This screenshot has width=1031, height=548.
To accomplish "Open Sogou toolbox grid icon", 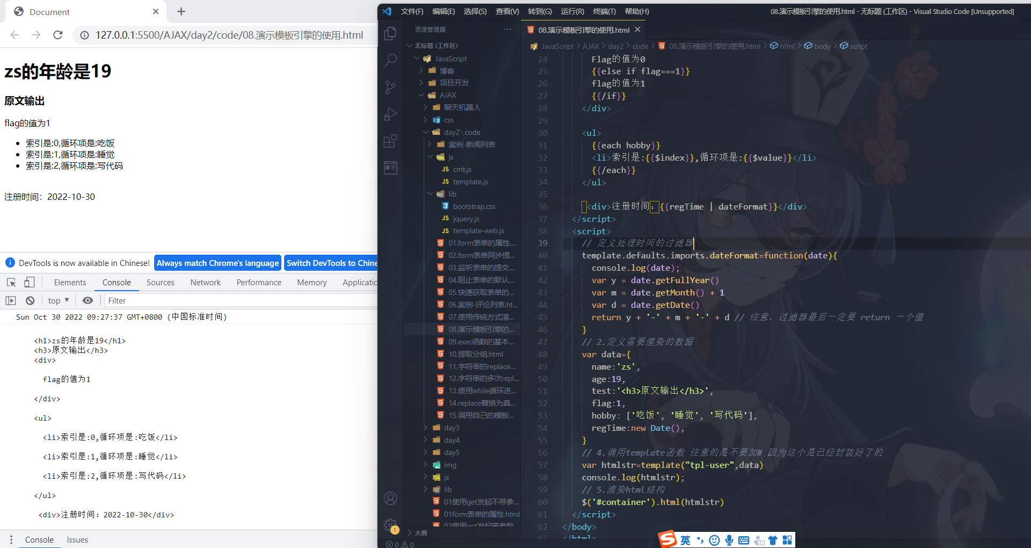I will tap(787, 540).
